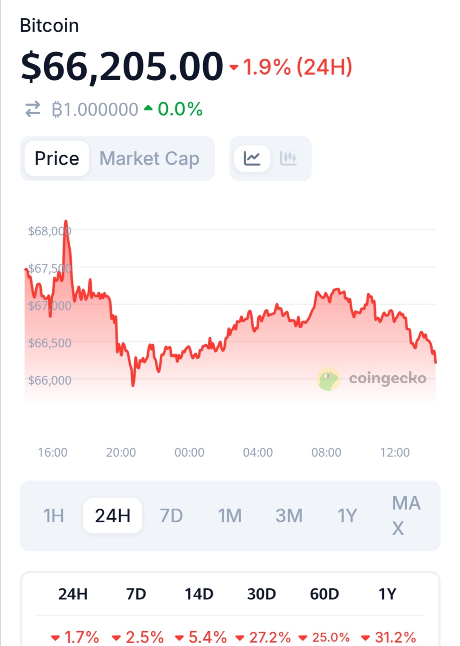
Task: Select the MAX time range
Action: [406, 516]
